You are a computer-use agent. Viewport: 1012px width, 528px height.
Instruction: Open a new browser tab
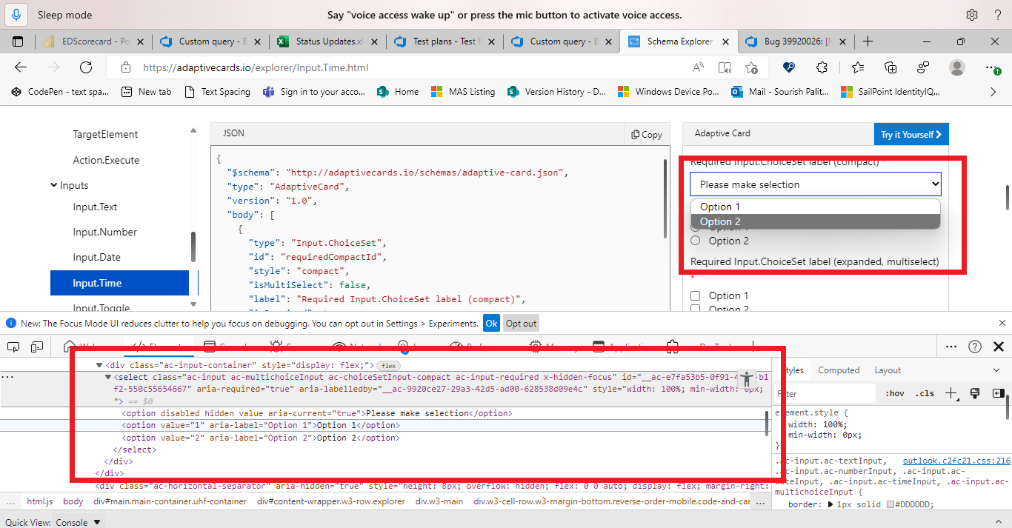[868, 41]
